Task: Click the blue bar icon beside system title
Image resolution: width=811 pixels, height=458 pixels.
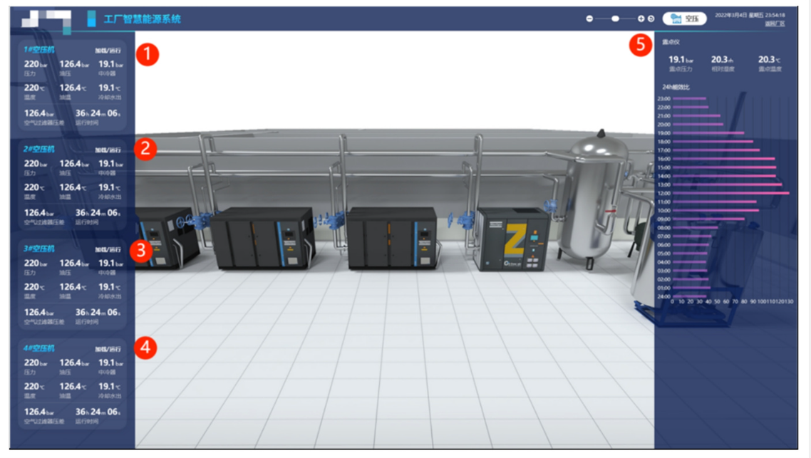Action: (x=91, y=19)
